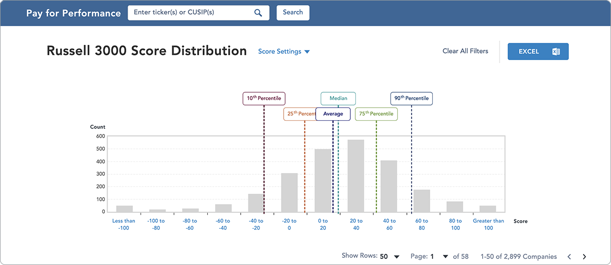Go to next page arrow
The image size is (611, 265).
point(585,256)
